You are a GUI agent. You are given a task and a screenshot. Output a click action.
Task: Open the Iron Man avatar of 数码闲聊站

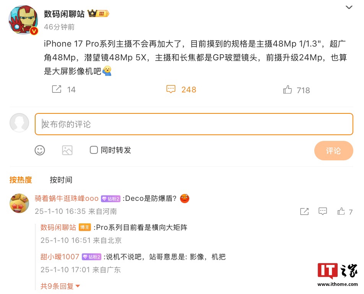coord(23,20)
